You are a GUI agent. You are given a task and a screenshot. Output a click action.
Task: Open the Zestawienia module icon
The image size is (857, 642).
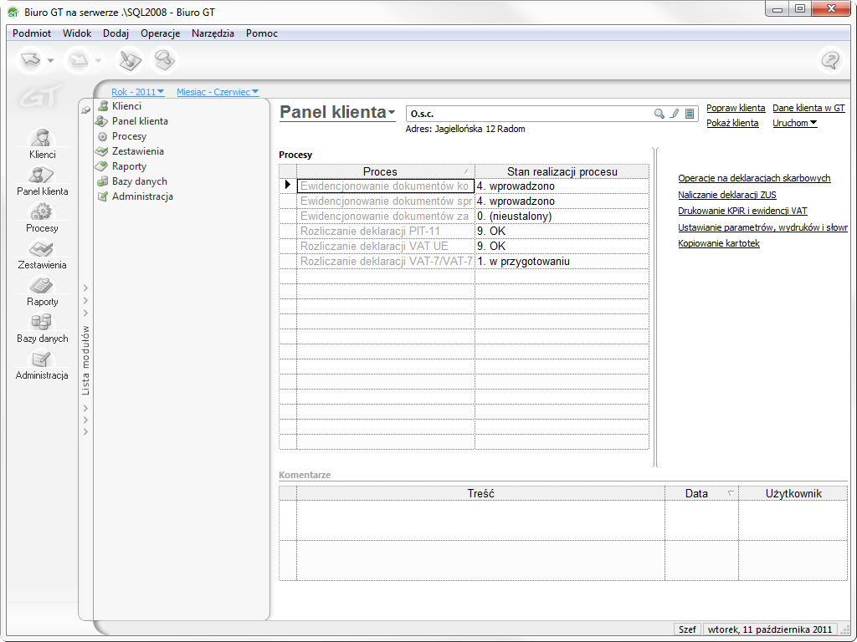point(42,249)
